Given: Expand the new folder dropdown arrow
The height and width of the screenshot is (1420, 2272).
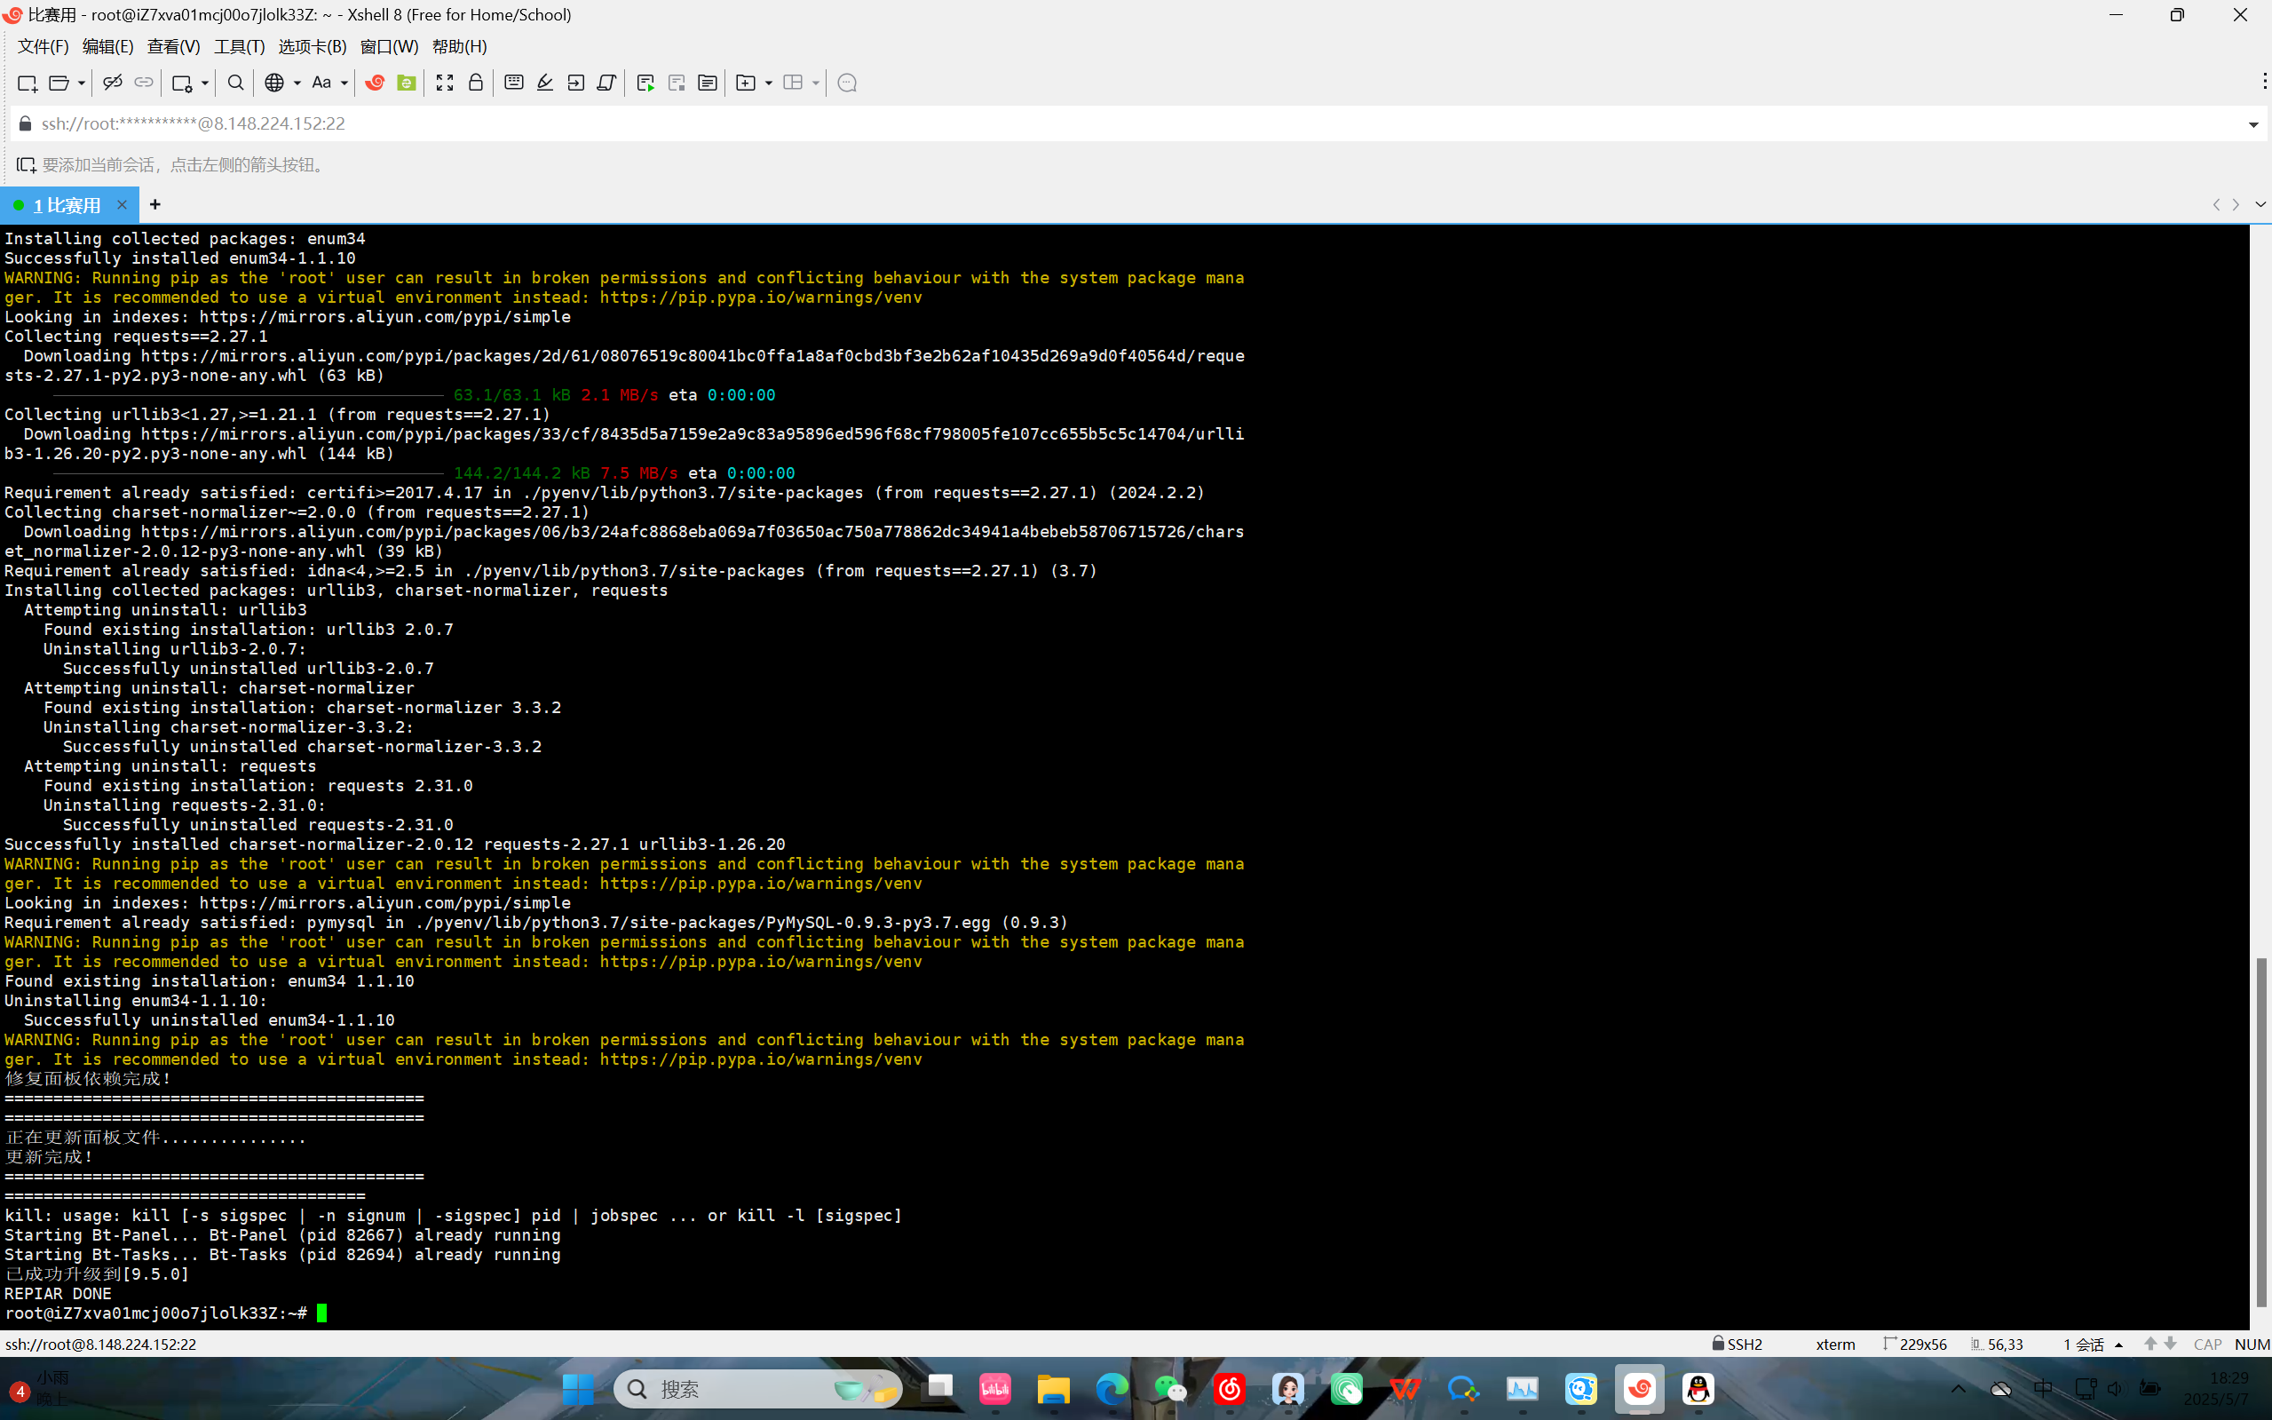Looking at the screenshot, I should (x=768, y=83).
